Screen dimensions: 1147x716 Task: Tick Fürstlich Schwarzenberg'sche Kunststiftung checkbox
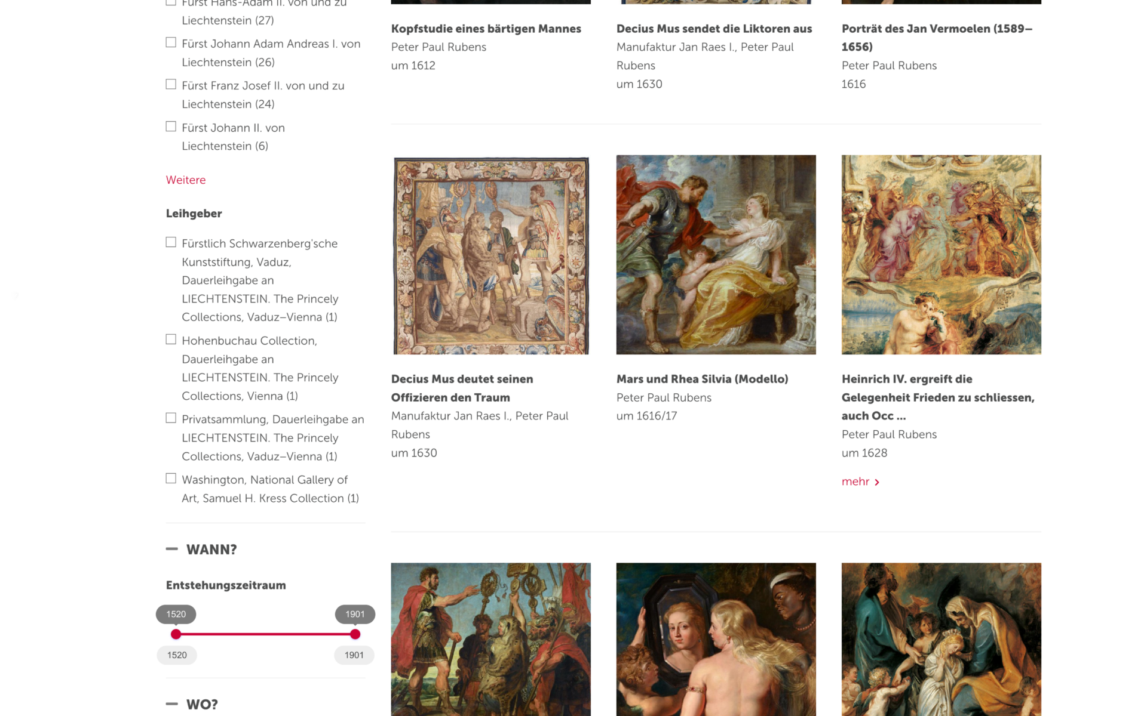pos(171,242)
